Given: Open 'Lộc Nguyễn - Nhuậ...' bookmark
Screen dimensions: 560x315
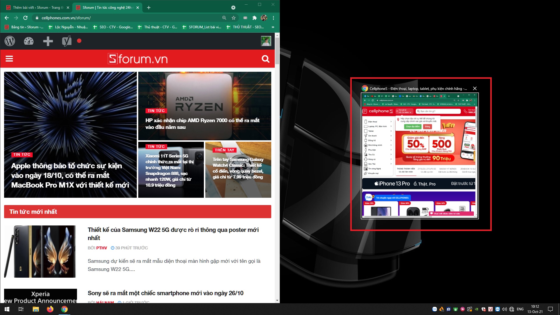Looking at the screenshot, I should [x=68, y=27].
